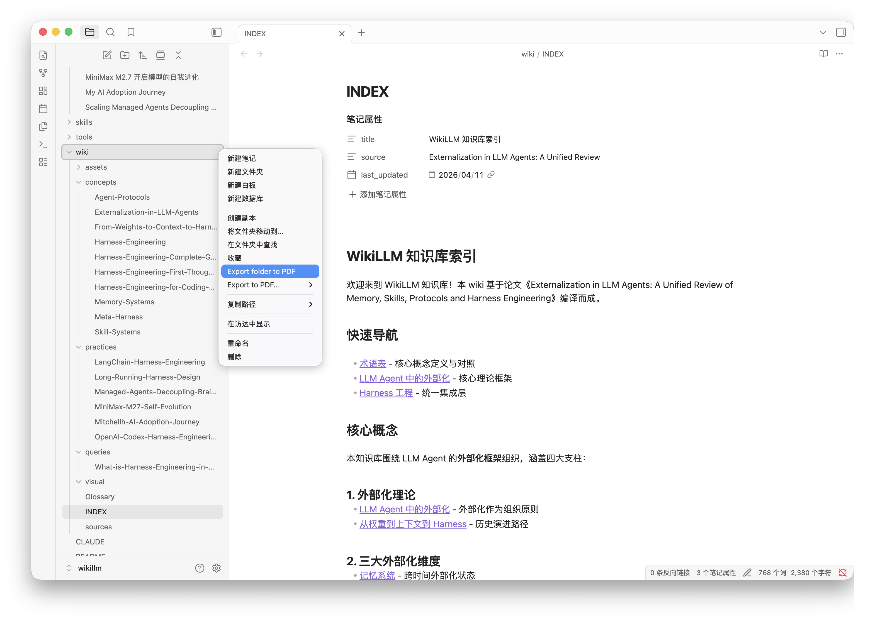Open the bookmarks pane icon
The height and width of the screenshot is (621, 885).
point(131,32)
